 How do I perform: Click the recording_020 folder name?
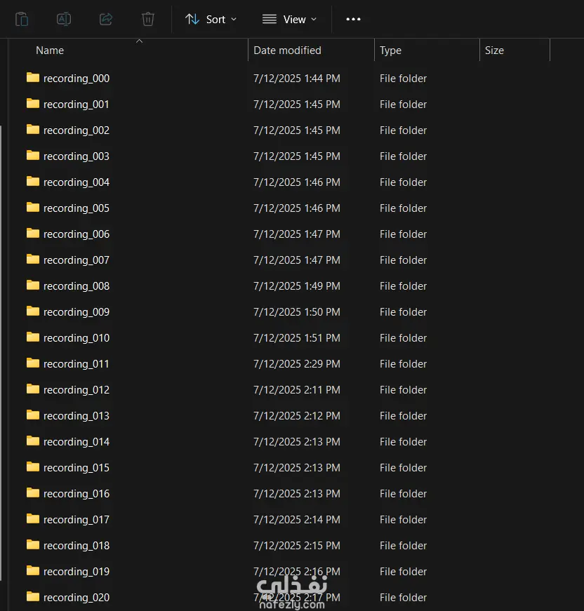tap(77, 598)
